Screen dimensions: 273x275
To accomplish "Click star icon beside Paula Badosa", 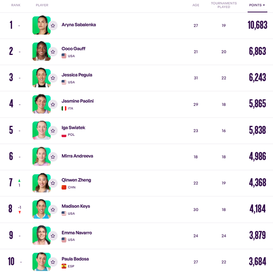I will click(53, 262).
